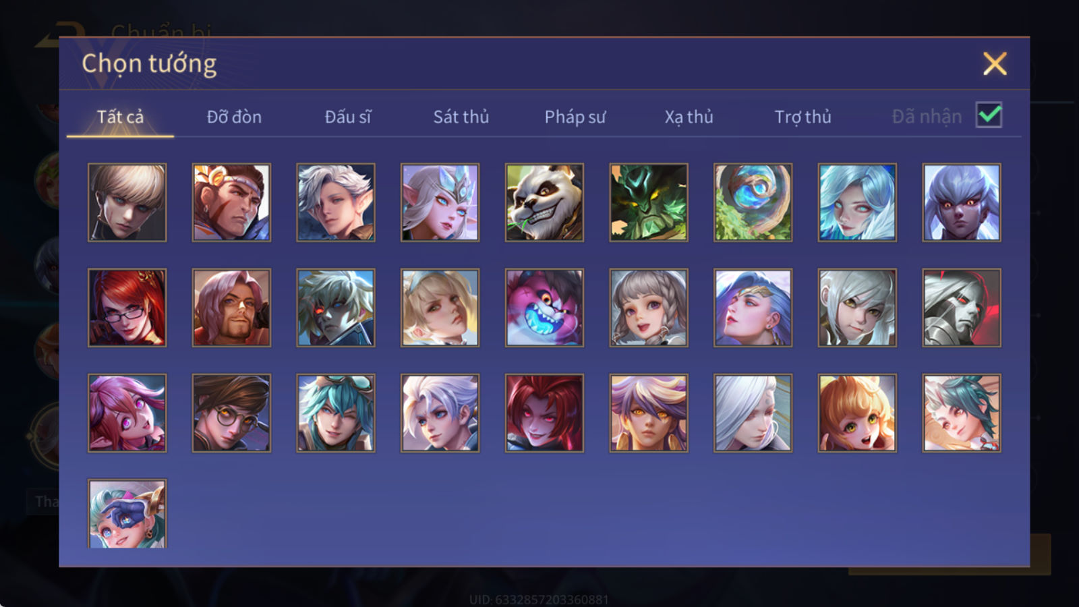Select the teal-haired hero with goggles
The height and width of the screenshot is (607, 1079).
click(336, 413)
